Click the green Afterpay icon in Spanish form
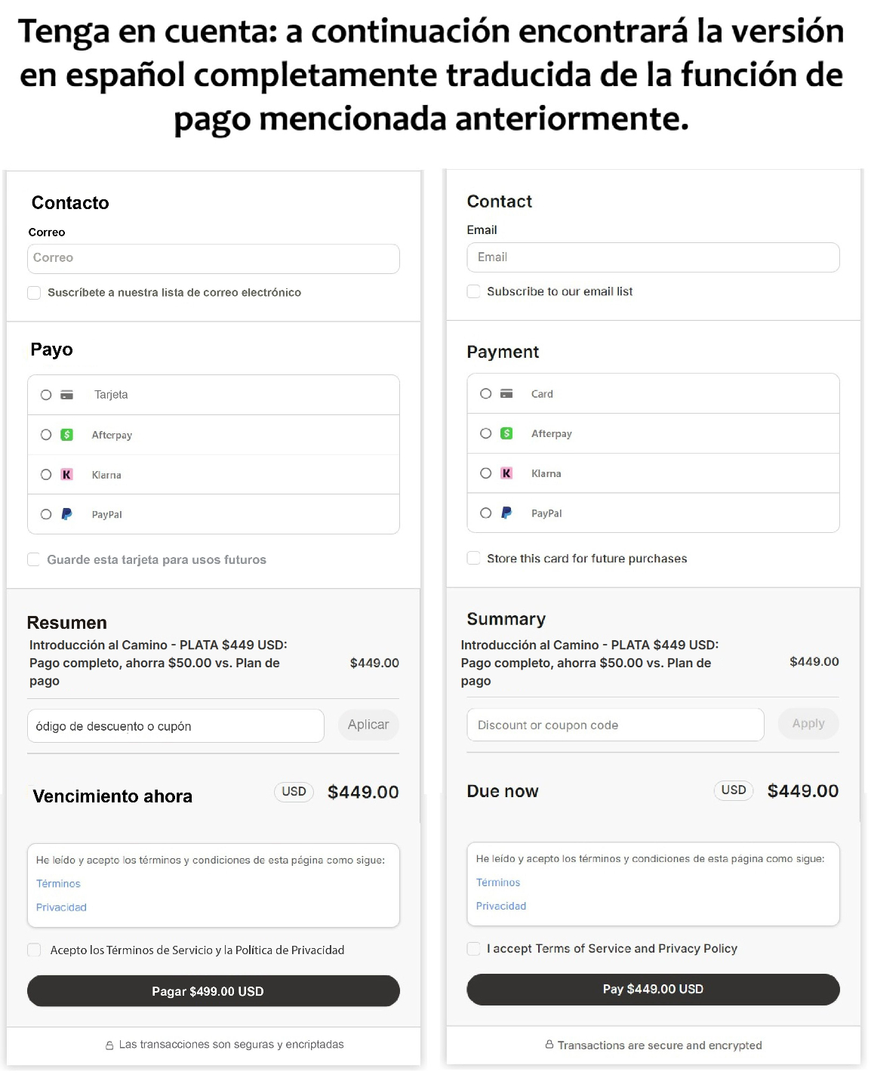 [x=67, y=435]
